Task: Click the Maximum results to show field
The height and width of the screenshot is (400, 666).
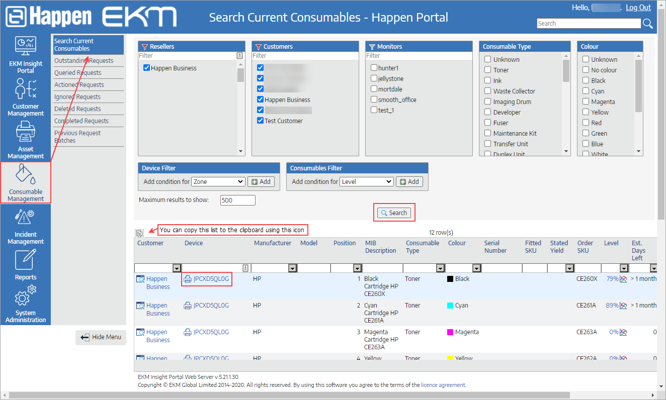Action: point(237,201)
